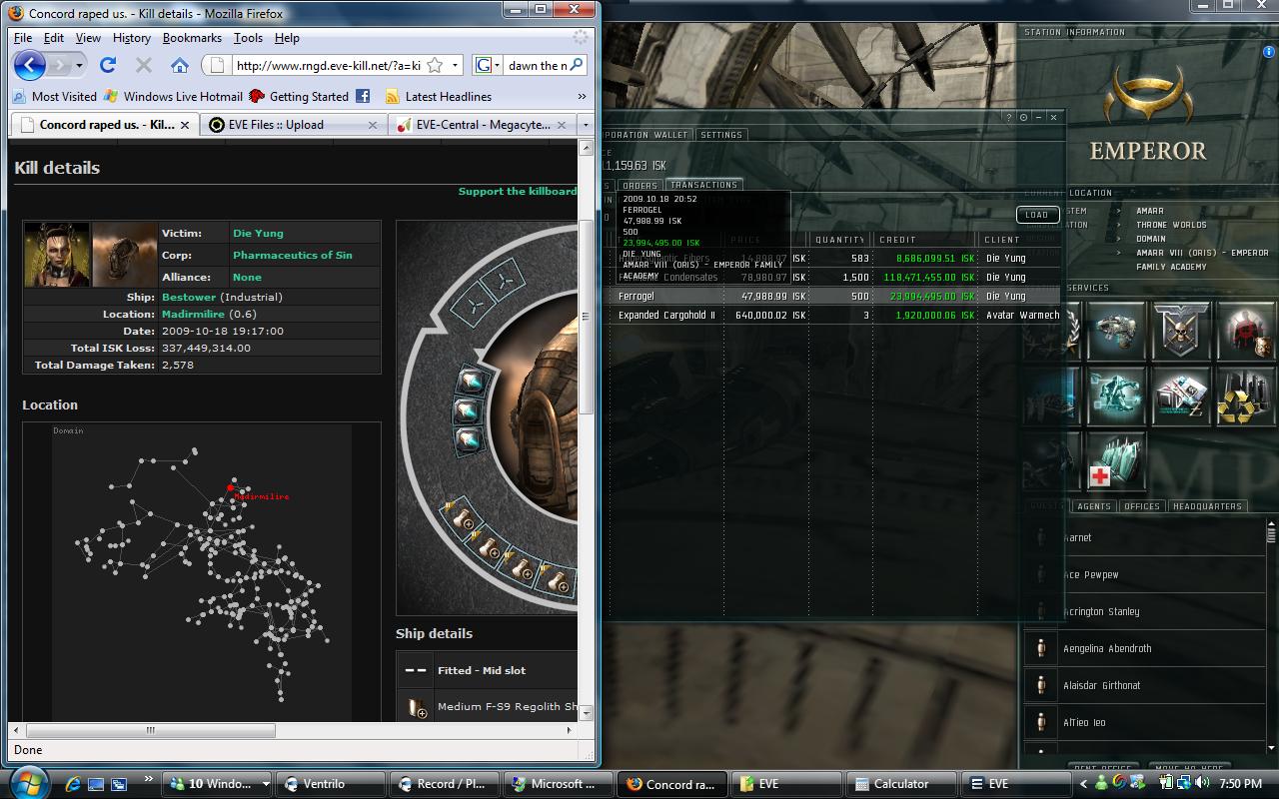Click the victim portrait of Die Yung
Viewport: 1279px width, 799px height.
pyautogui.click(x=58, y=255)
